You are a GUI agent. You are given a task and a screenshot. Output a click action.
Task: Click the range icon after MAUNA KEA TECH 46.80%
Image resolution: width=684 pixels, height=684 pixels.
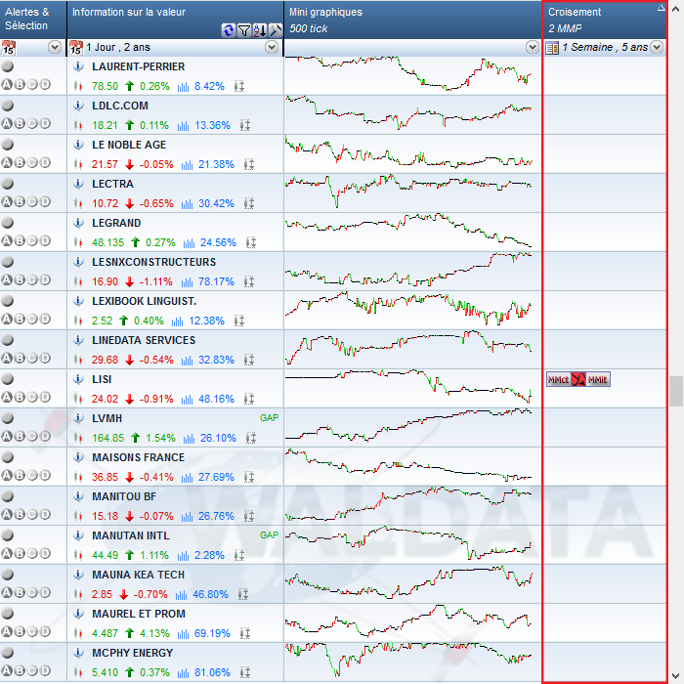243,594
